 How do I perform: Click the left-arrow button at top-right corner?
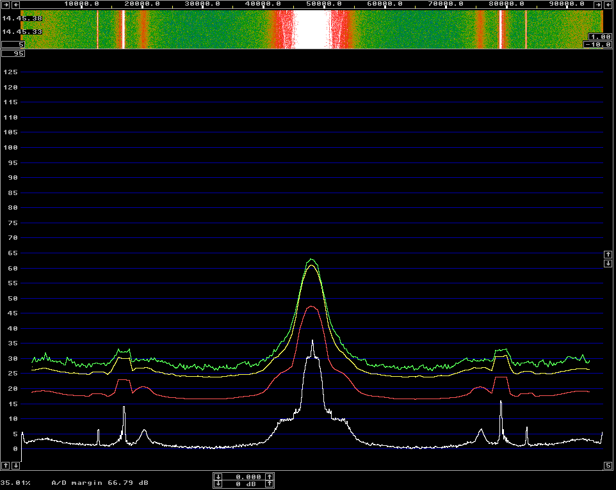point(608,4)
